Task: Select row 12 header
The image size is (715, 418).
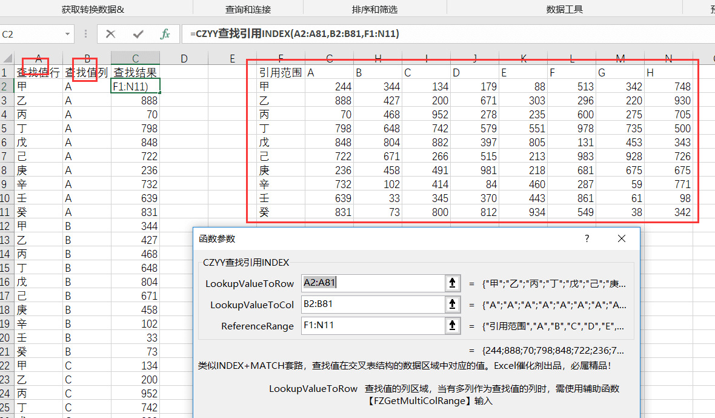Action: [x=5, y=226]
